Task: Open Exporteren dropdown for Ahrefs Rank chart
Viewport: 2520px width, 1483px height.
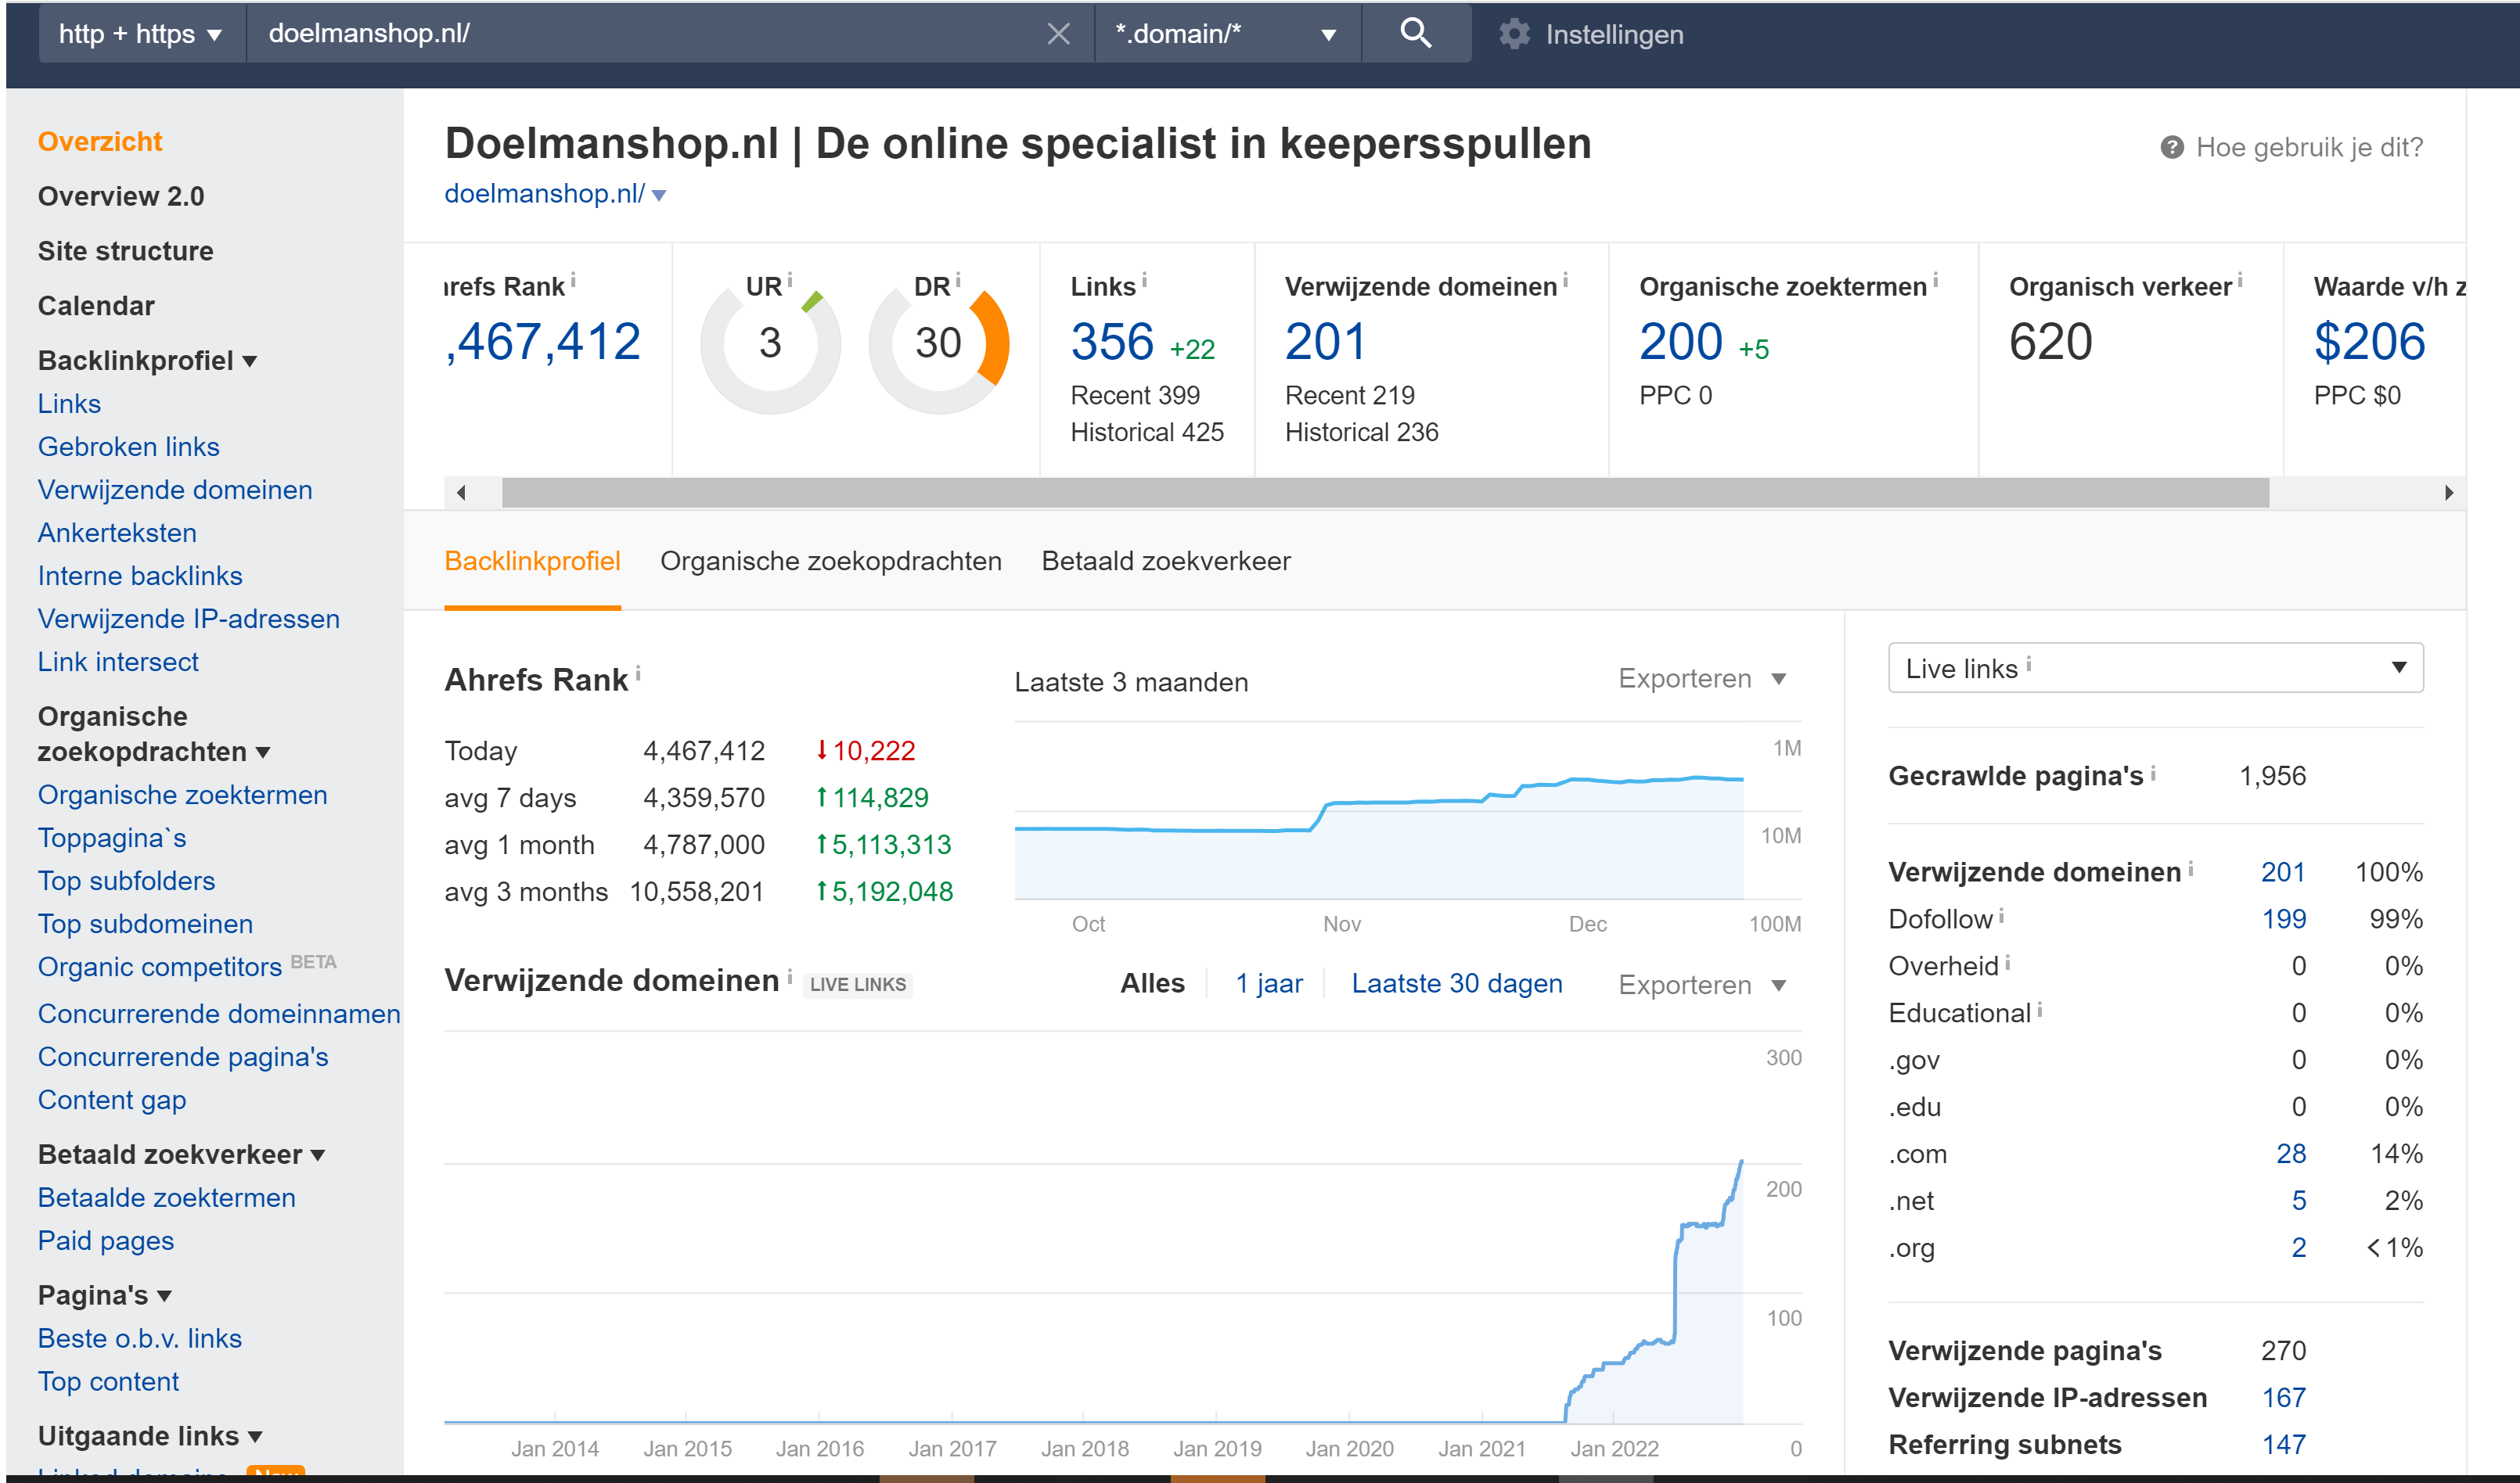Action: (x=1702, y=679)
